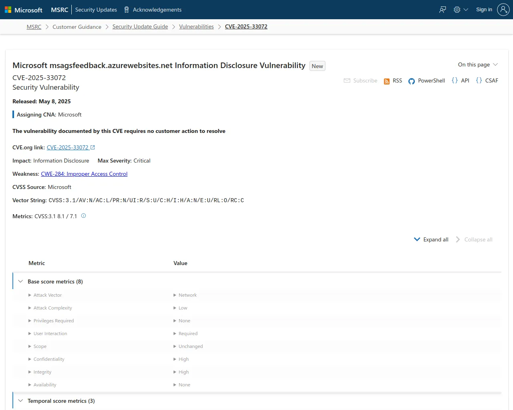
Task: Click the Acknowledgements ribbon icon
Action: 127,10
